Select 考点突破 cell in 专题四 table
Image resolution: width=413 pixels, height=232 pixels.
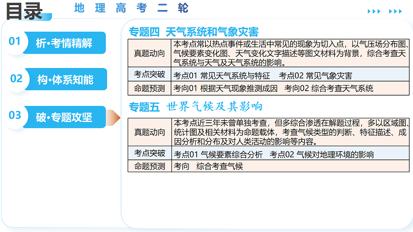149,74
